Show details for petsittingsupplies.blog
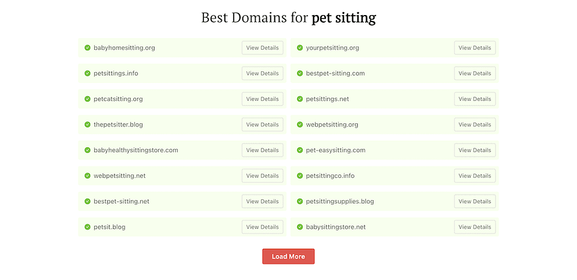Image resolution: width=577 pixels, height=280 pixels. point(475,201)
